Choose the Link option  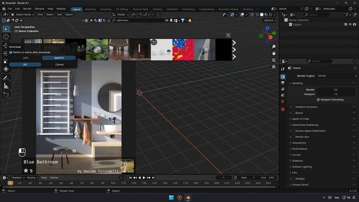26,58
